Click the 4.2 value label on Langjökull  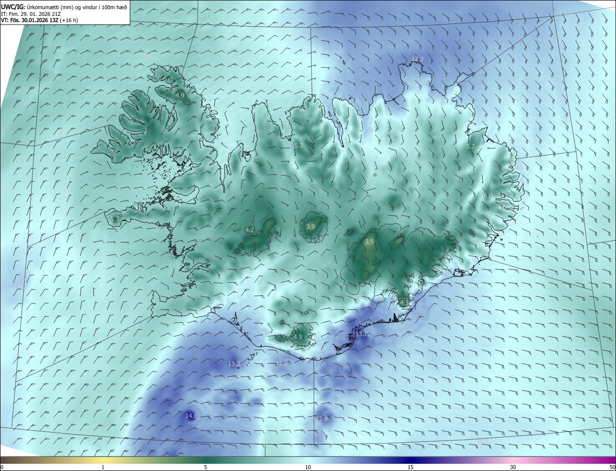coord(250,230)
